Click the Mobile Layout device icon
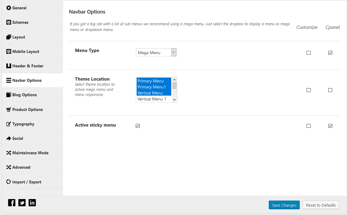 coord(9,51)
